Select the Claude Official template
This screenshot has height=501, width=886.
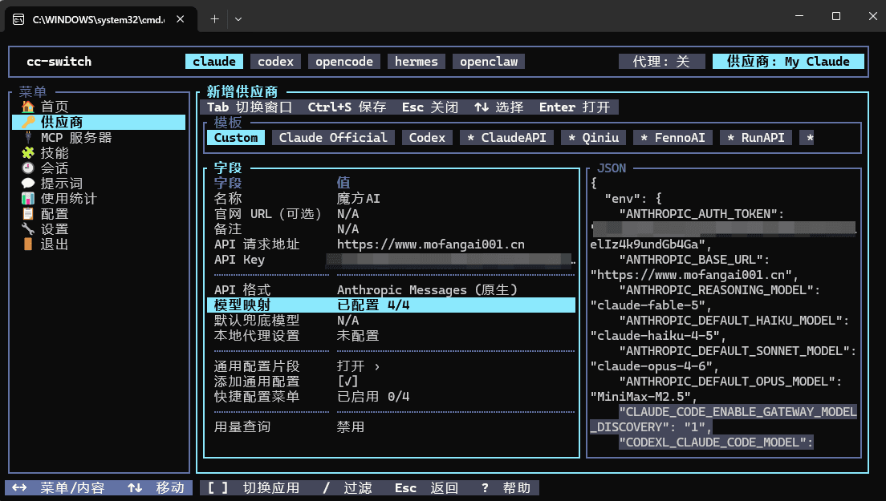coord(333,138)
